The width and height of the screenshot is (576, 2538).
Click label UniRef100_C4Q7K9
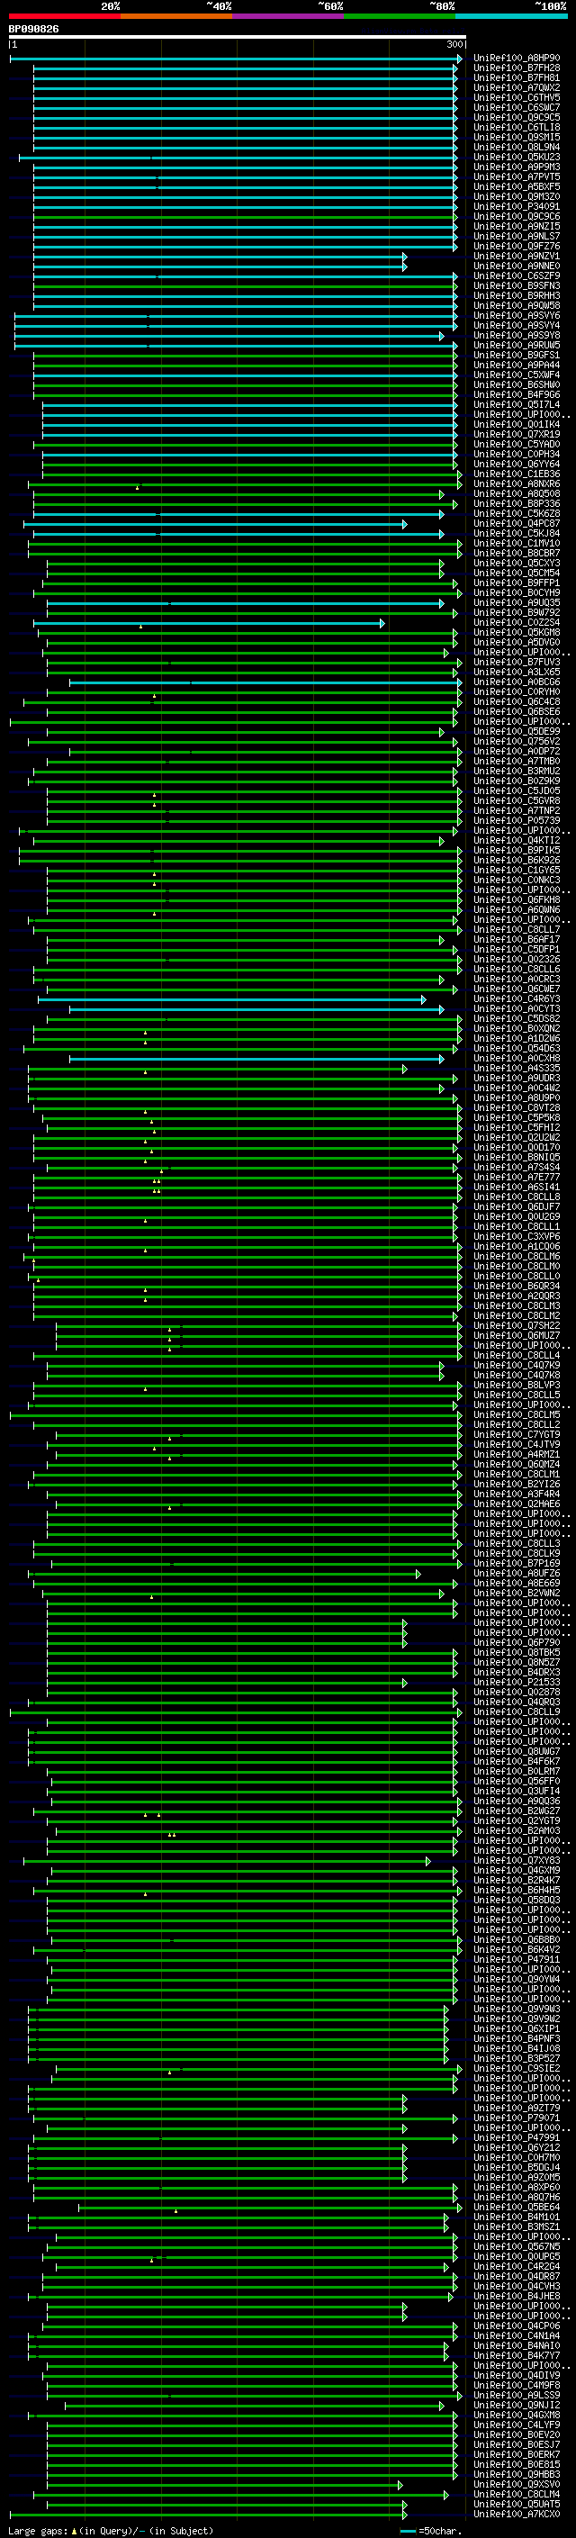pyautogui.click(x=517, y=1366)
